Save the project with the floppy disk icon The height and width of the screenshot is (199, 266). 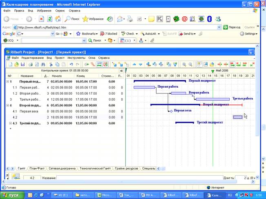click(x=22, y=64)
